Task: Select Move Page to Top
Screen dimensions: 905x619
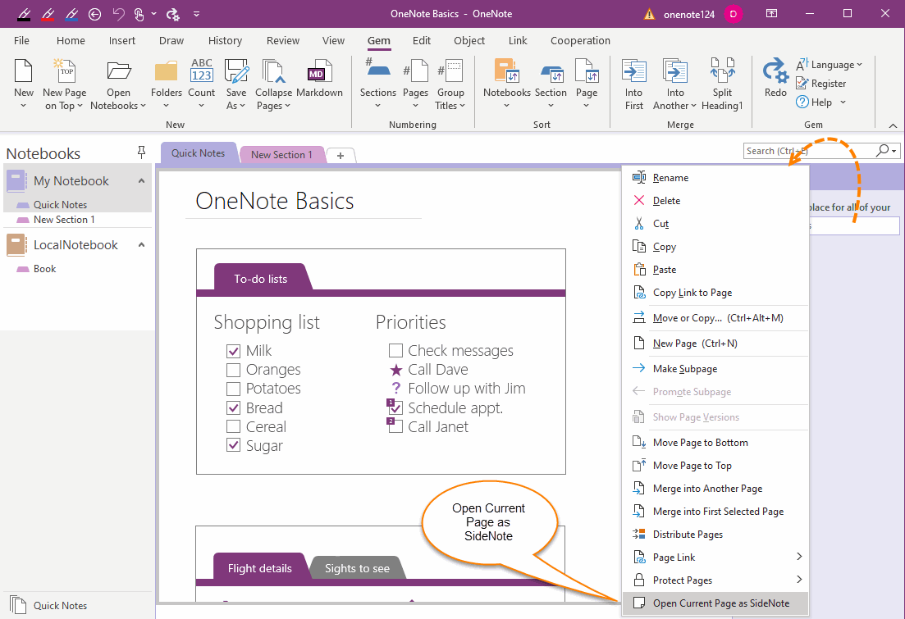Action: [x=715, y=465]
